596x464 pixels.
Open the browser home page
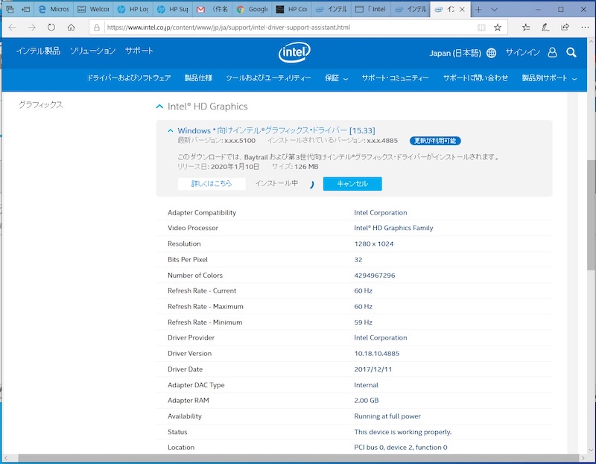71,28
